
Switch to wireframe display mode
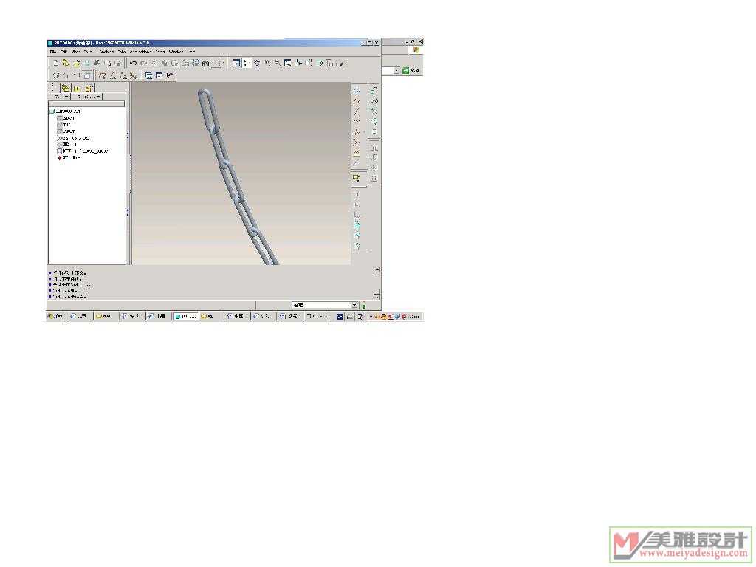(x=56, y=76)
